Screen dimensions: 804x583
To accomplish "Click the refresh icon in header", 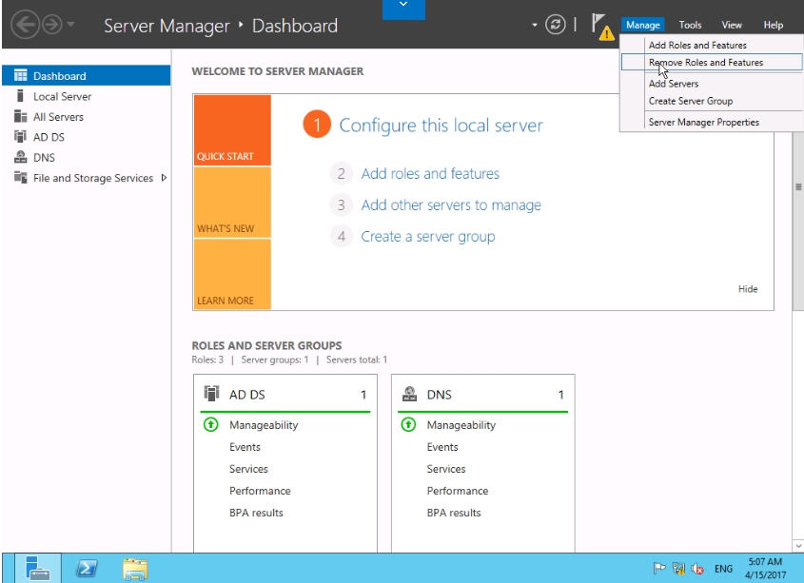I will pos(556,24).
